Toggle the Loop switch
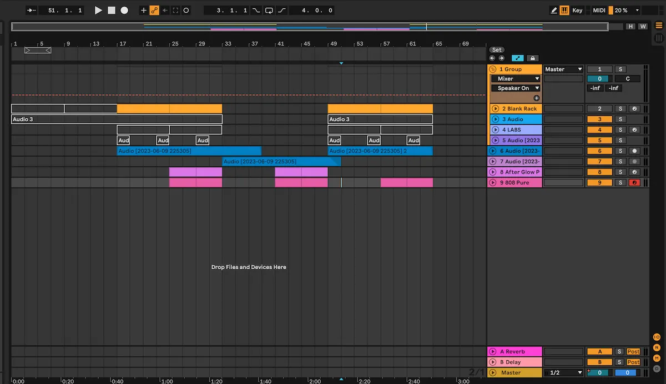This screenshot has width=666, height=384. 269,10
